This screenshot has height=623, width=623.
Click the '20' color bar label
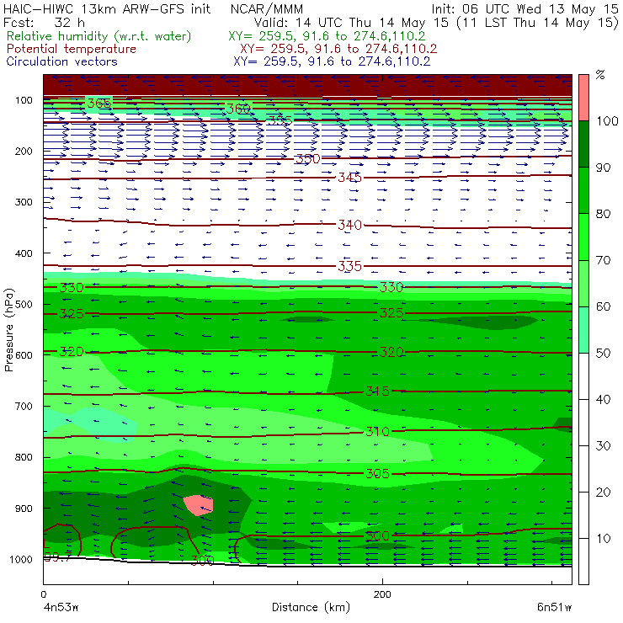[603, 493]
